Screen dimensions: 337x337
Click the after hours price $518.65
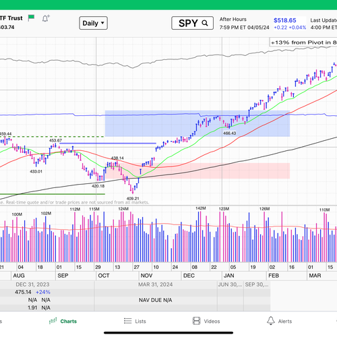[x=285, y=20]
